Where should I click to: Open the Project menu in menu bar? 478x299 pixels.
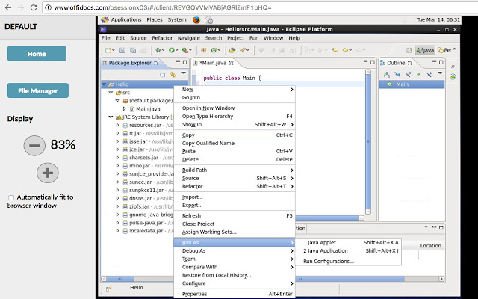pyautogui.click(x=236, y=38)
